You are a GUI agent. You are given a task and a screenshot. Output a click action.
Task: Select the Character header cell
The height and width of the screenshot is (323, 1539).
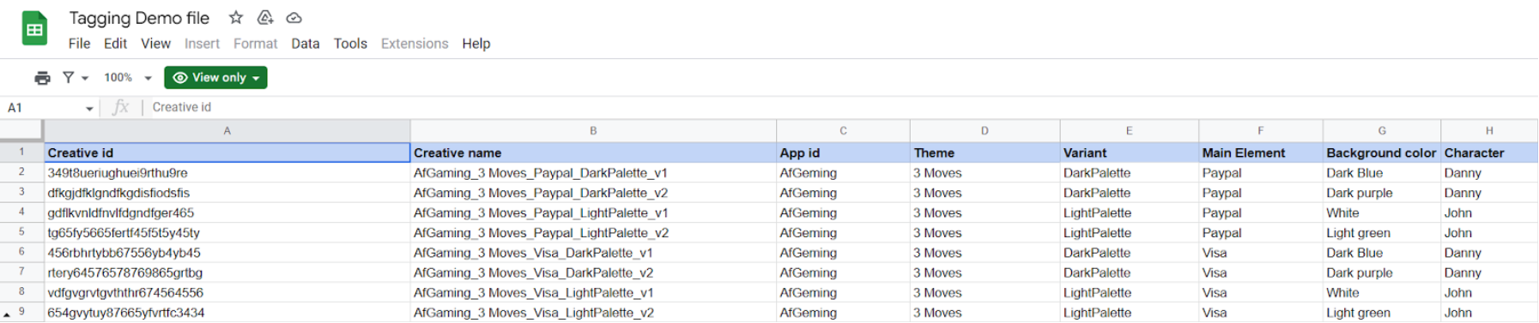(1489, 153)
